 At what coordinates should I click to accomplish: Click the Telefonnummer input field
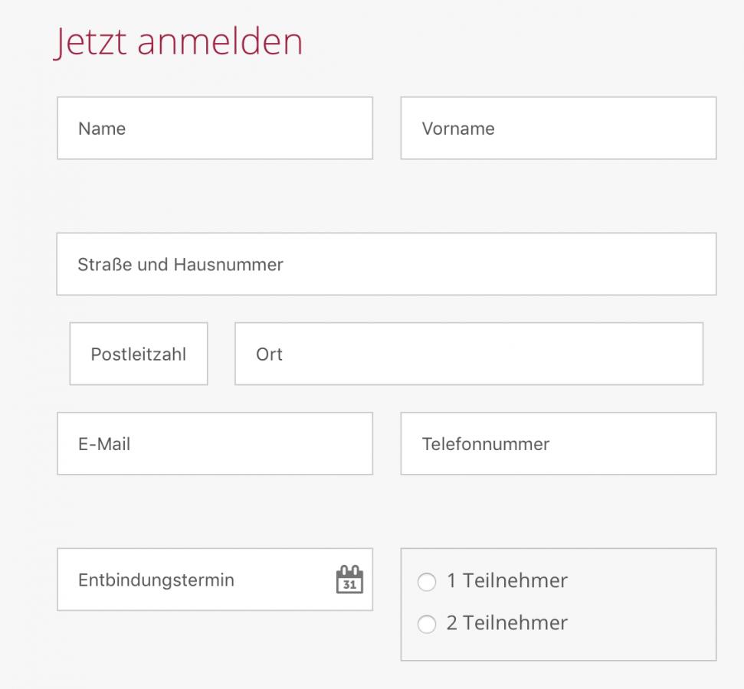click(x=558, y=443)
